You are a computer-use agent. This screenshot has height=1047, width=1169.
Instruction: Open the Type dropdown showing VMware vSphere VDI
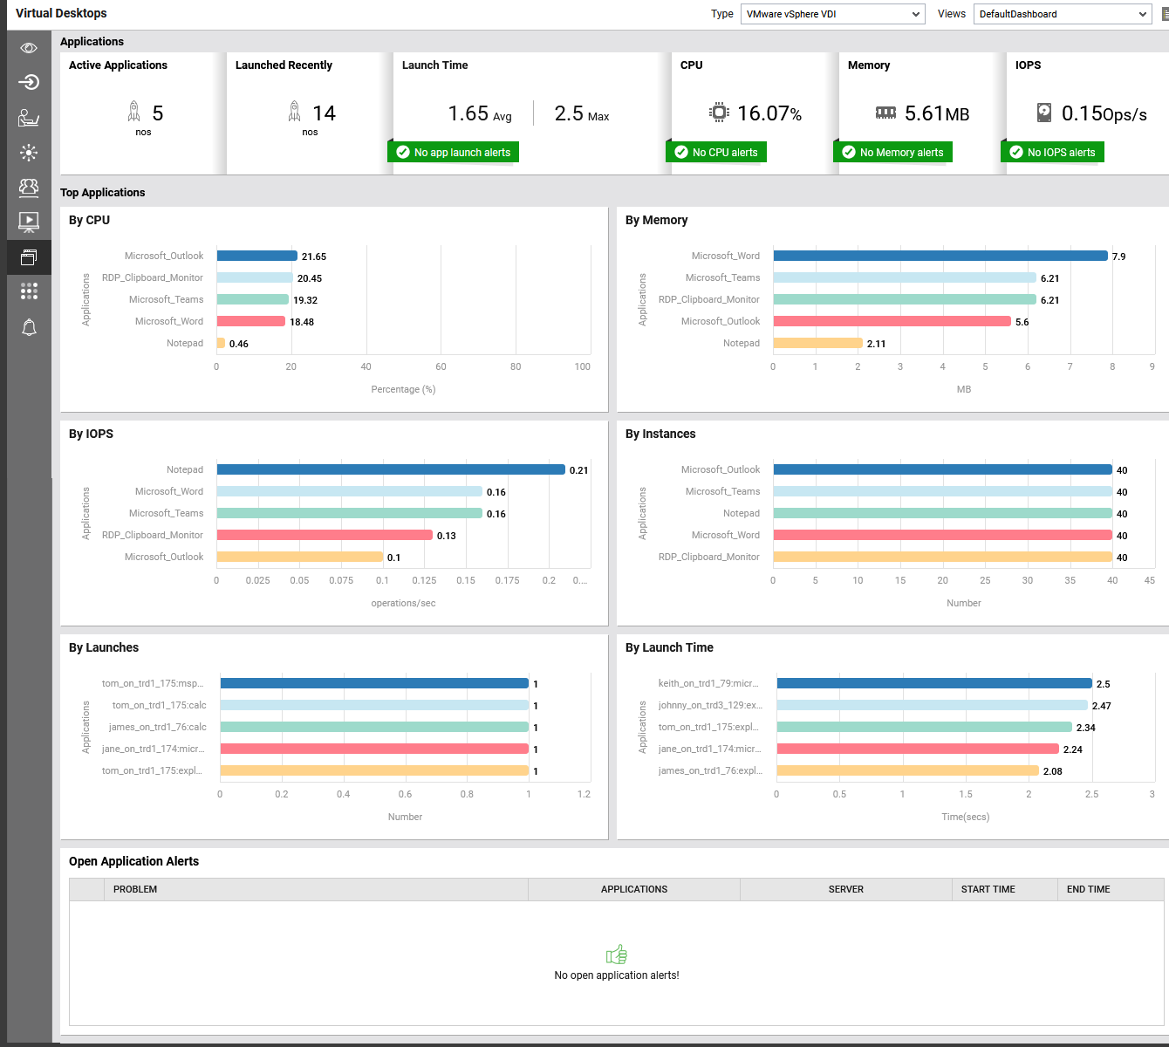click(x=831, y=13)
